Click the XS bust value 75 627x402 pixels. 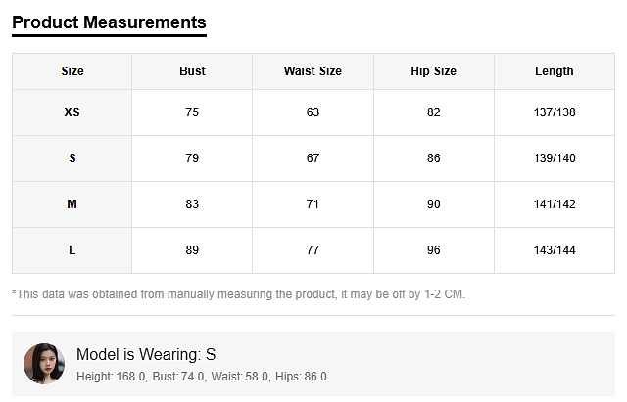point(192,112)
